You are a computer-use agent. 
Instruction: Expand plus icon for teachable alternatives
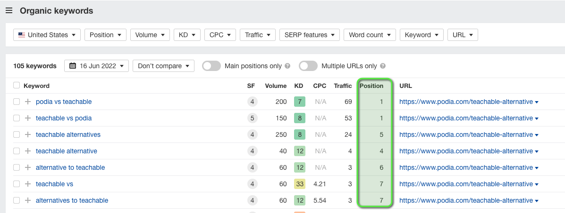(x=28, y=134)
